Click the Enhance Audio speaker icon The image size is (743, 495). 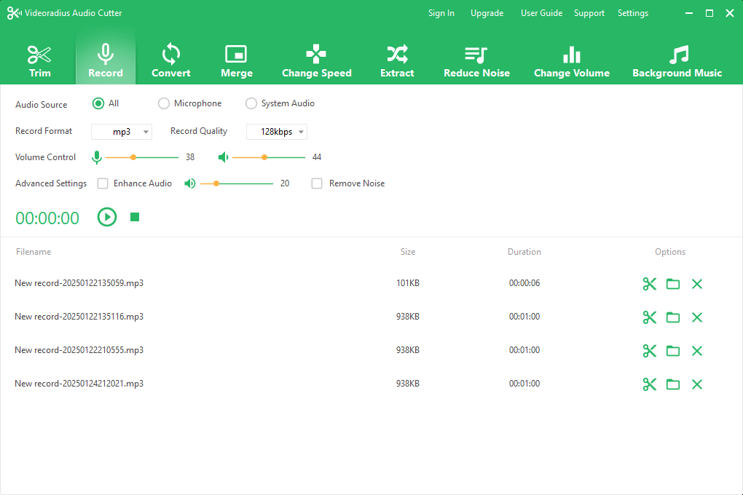[x=190, y=183]
